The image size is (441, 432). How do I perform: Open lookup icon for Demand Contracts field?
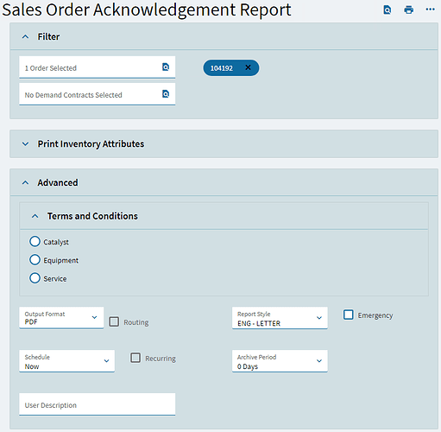(166, 94)
